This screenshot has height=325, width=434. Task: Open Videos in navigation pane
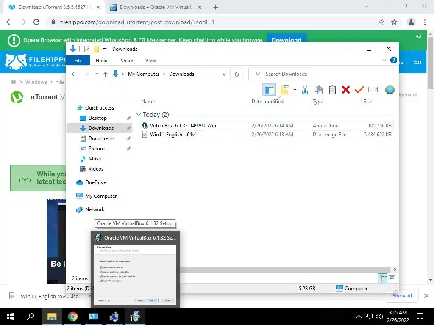(96, 169)
